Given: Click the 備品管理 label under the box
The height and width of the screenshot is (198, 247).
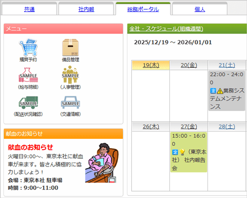Looking at the screenshot, I should pos(71,60).
